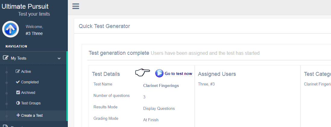Click the Archived checkbox icon
The height and width of the screenshot is (127, 331).
point(18,92)
